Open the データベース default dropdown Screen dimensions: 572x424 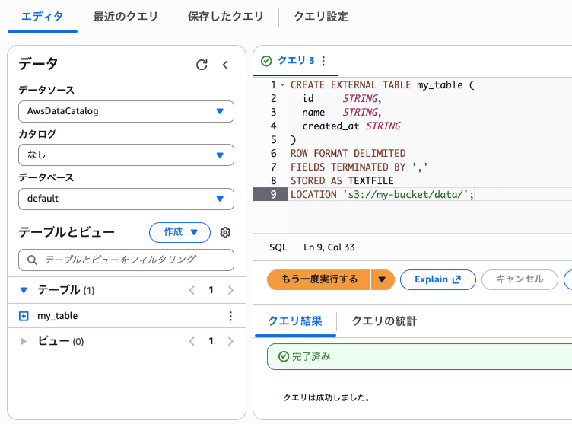point(126,199)
